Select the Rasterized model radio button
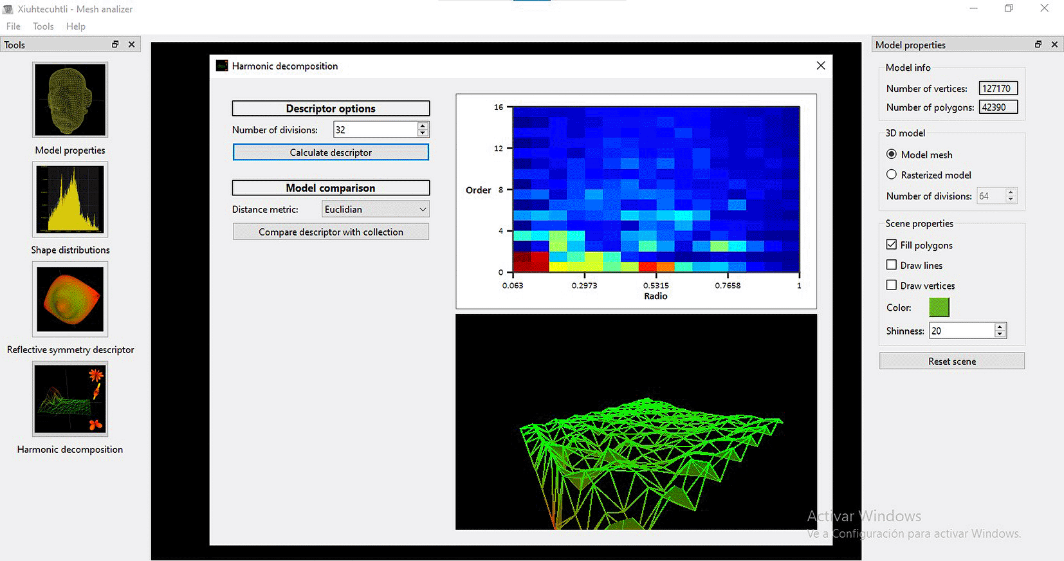The image size is (1064, 561). 892,174
